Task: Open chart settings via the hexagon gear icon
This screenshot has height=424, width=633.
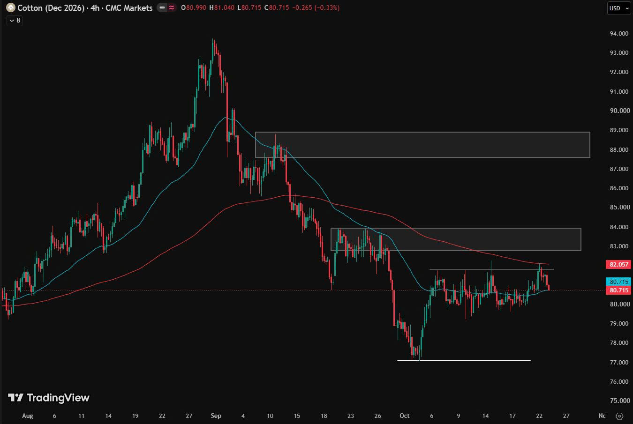Action: click(619, 416)
